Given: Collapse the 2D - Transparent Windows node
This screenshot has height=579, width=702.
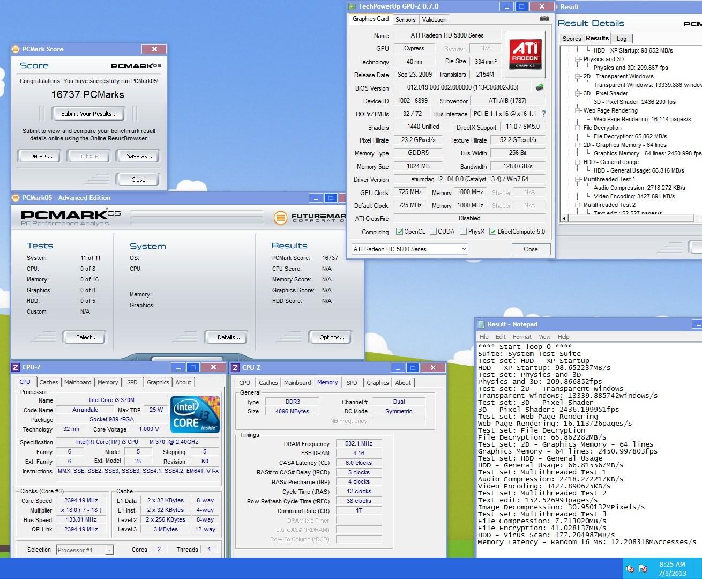Looking at the screenshot, I should click(578, 76).
